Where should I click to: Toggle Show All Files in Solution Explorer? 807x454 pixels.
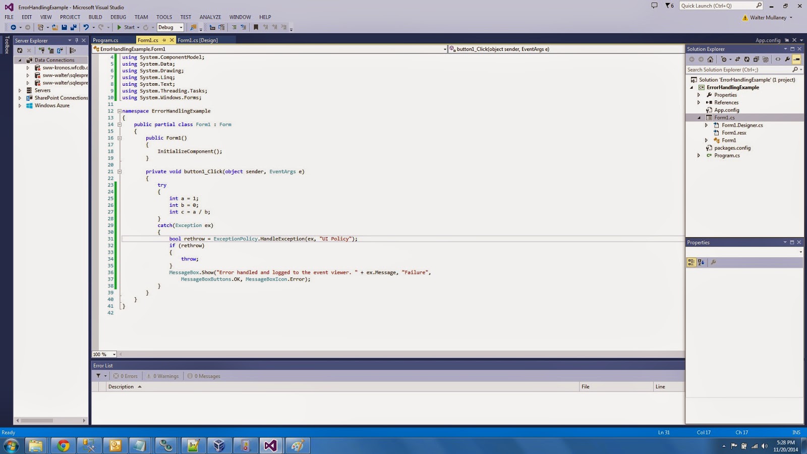coord(766,59)
